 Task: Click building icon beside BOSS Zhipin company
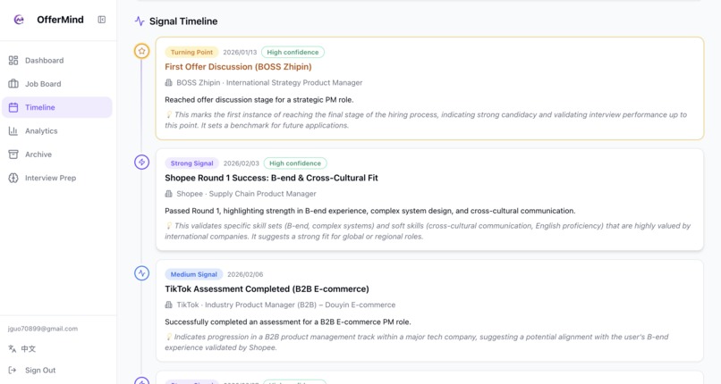[x=169, y=82]
